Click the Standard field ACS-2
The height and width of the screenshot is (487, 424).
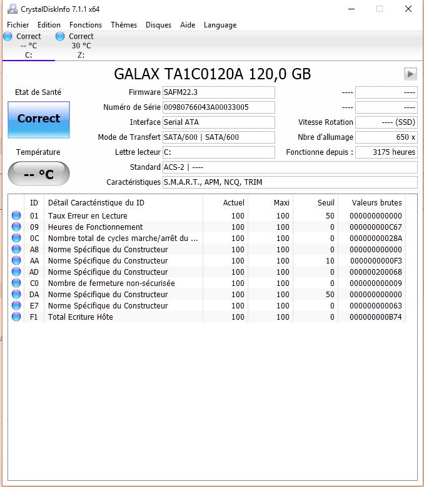290,167
